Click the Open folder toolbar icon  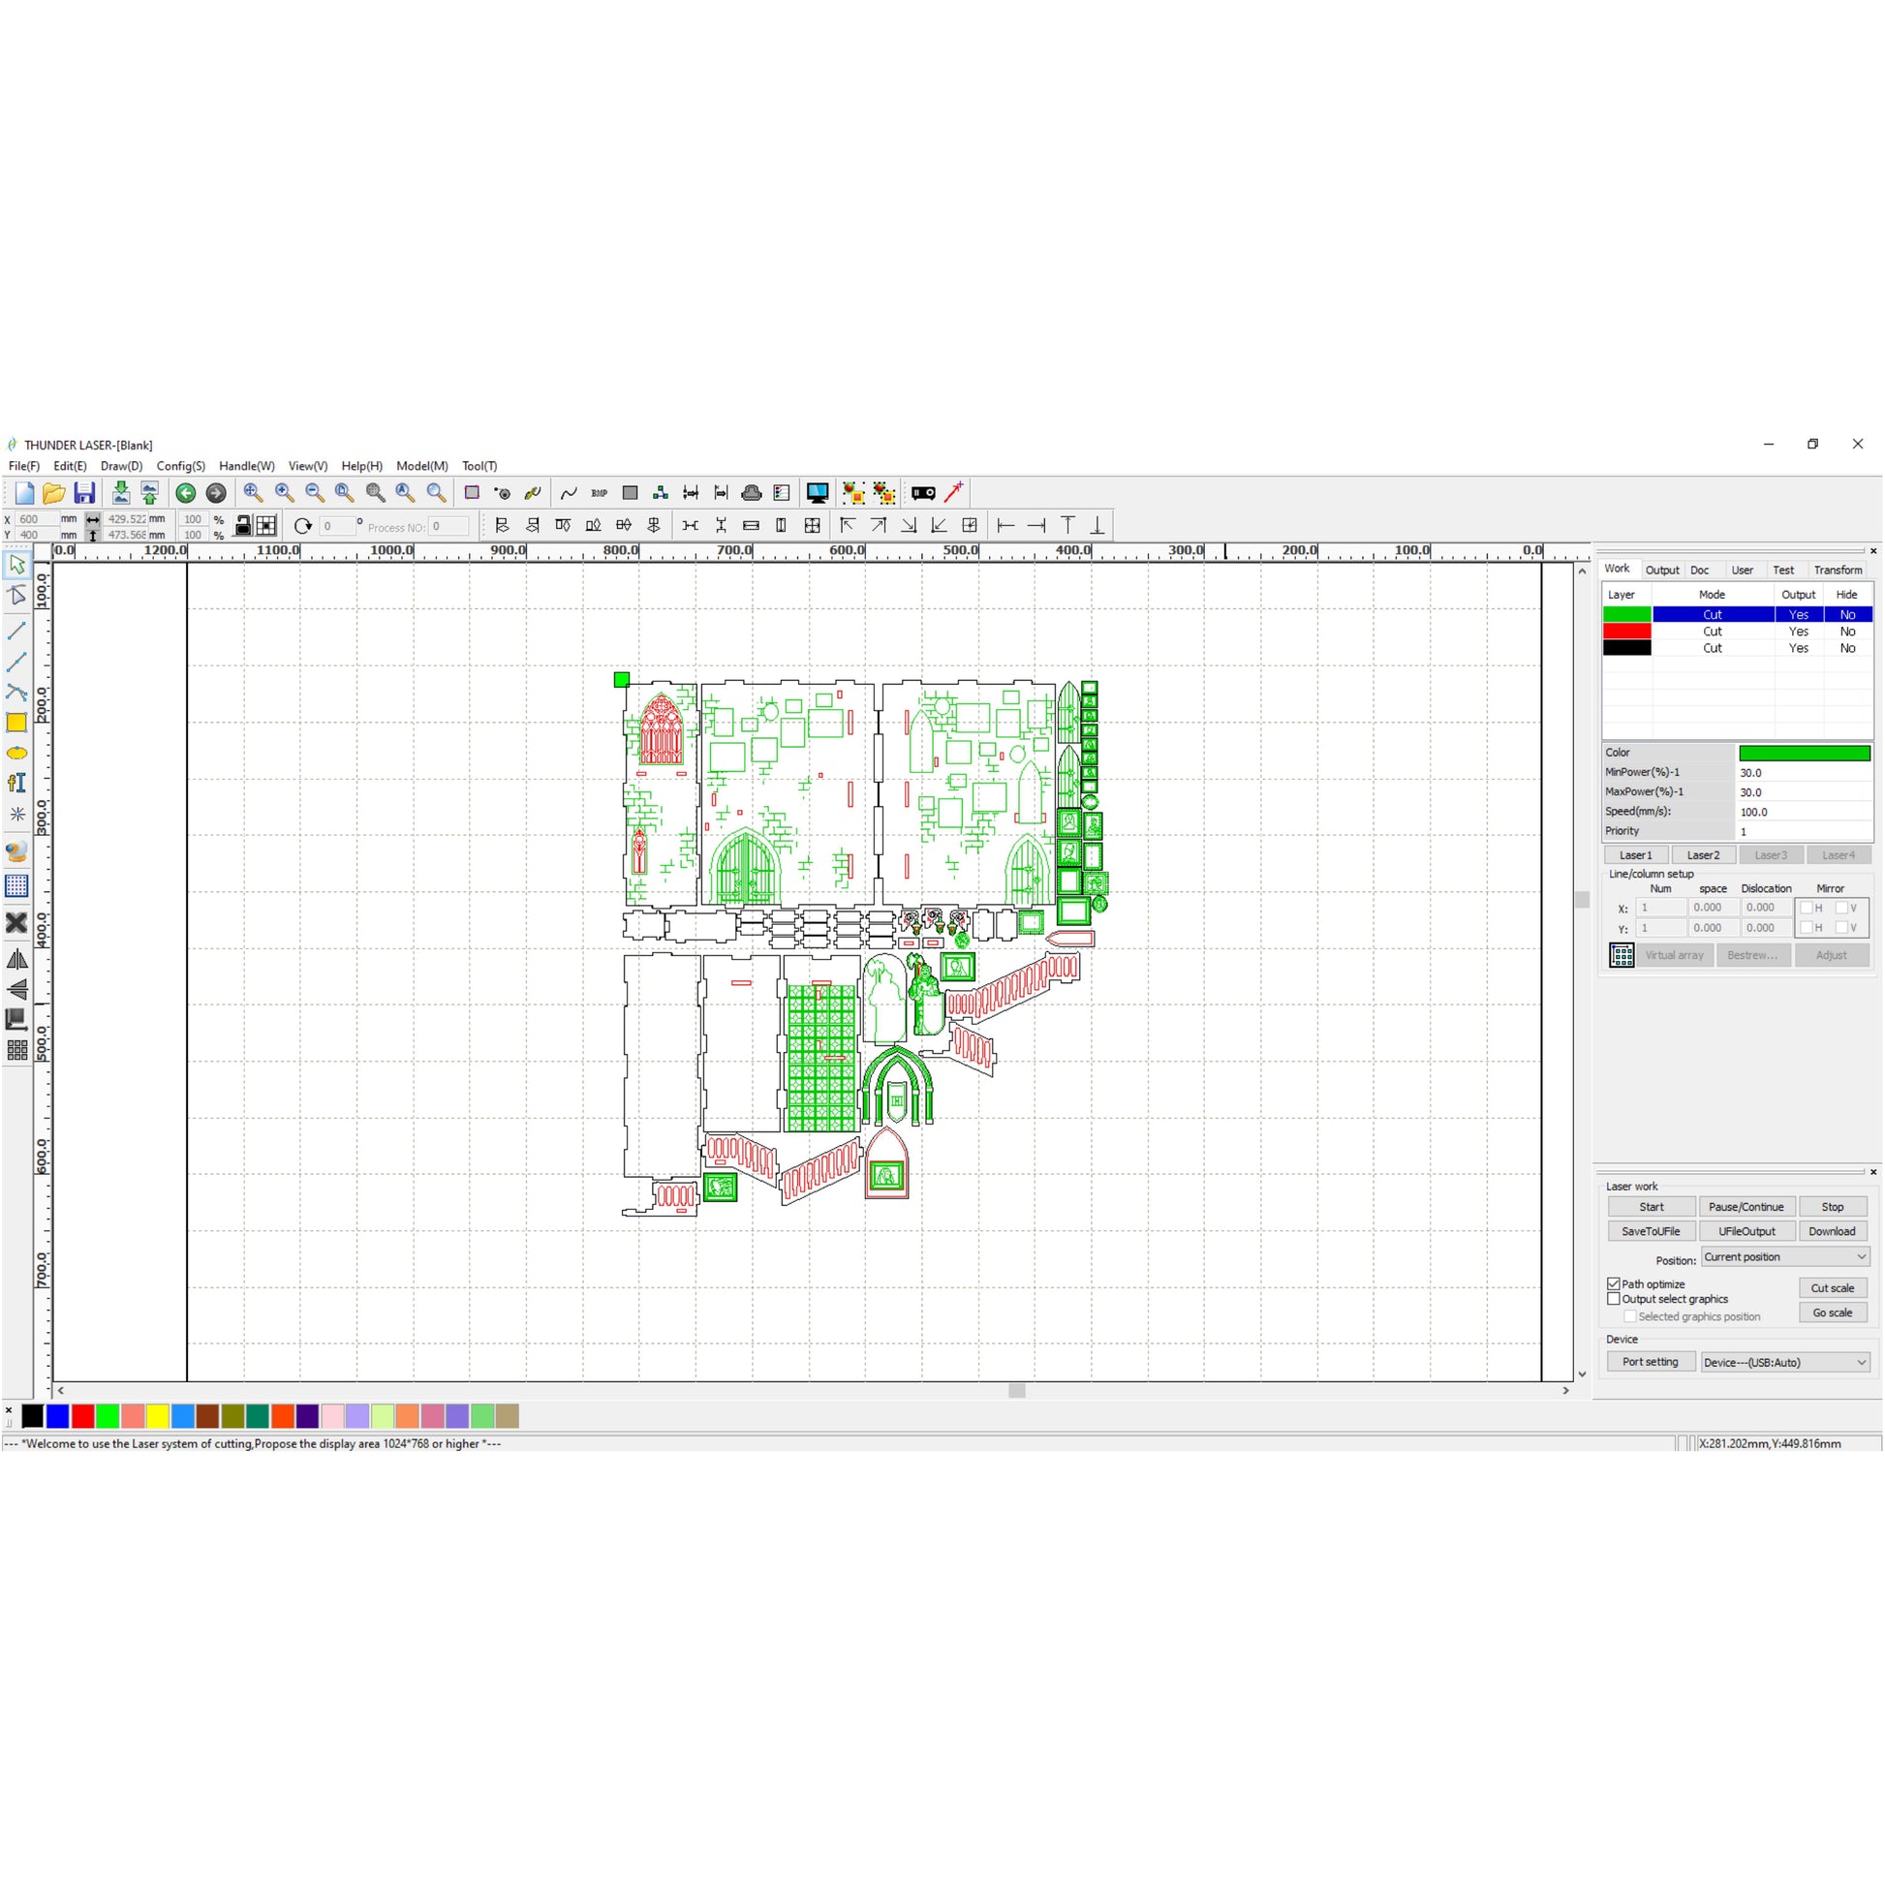tap(53, 493)
